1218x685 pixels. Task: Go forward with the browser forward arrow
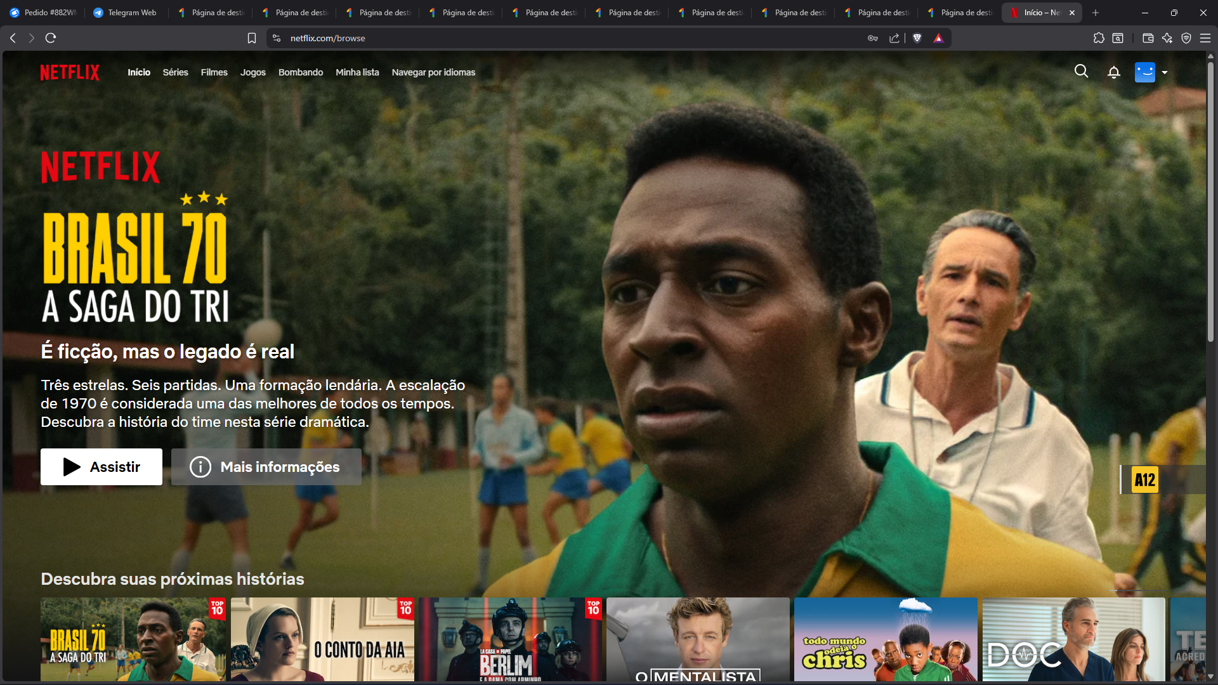click(x=32, y=38)
